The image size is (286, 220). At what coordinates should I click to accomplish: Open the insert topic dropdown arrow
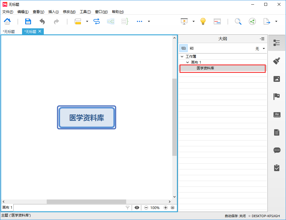(87, 21)
